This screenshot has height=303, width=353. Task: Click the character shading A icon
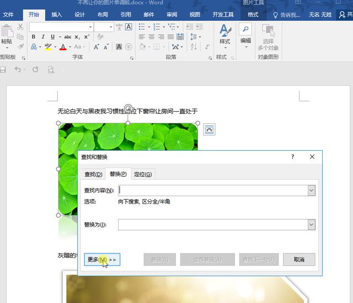coord(119,47)
